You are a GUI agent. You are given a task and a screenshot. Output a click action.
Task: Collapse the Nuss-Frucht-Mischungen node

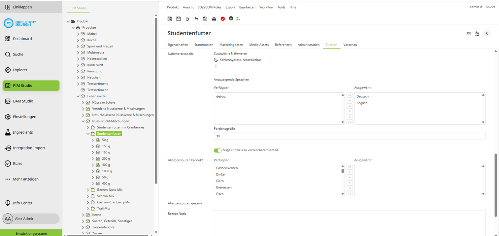click(x=83, y=121)
